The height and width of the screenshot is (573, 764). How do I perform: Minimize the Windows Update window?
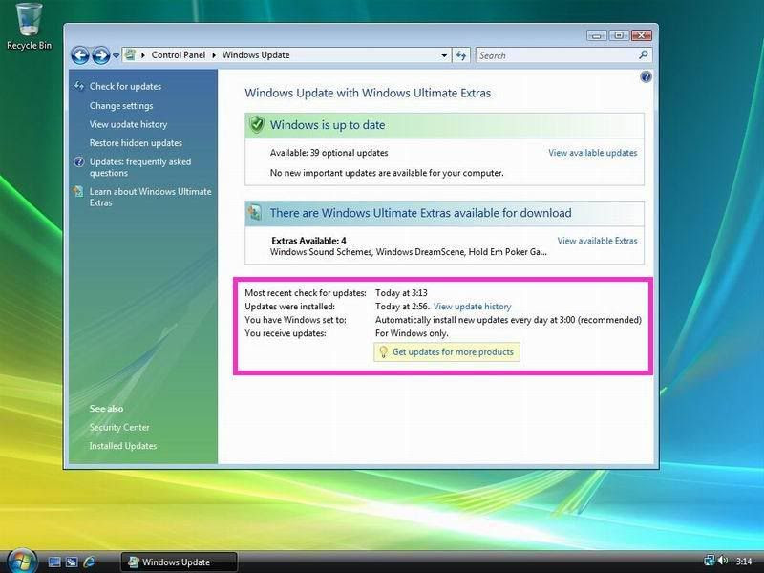point(596,35)
